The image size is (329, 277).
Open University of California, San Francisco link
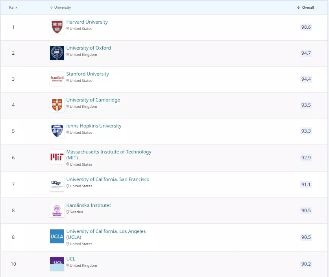(x=108, y=179)
